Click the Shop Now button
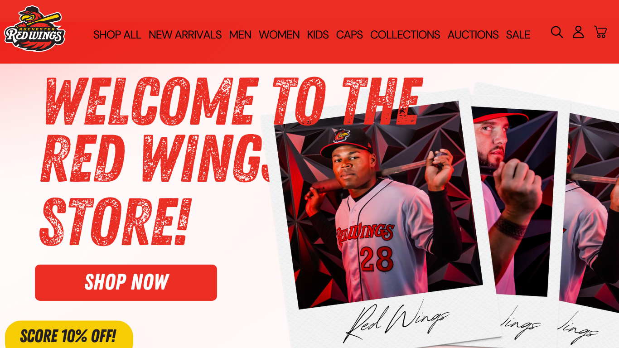619x348 pixels. click(126, 283)
